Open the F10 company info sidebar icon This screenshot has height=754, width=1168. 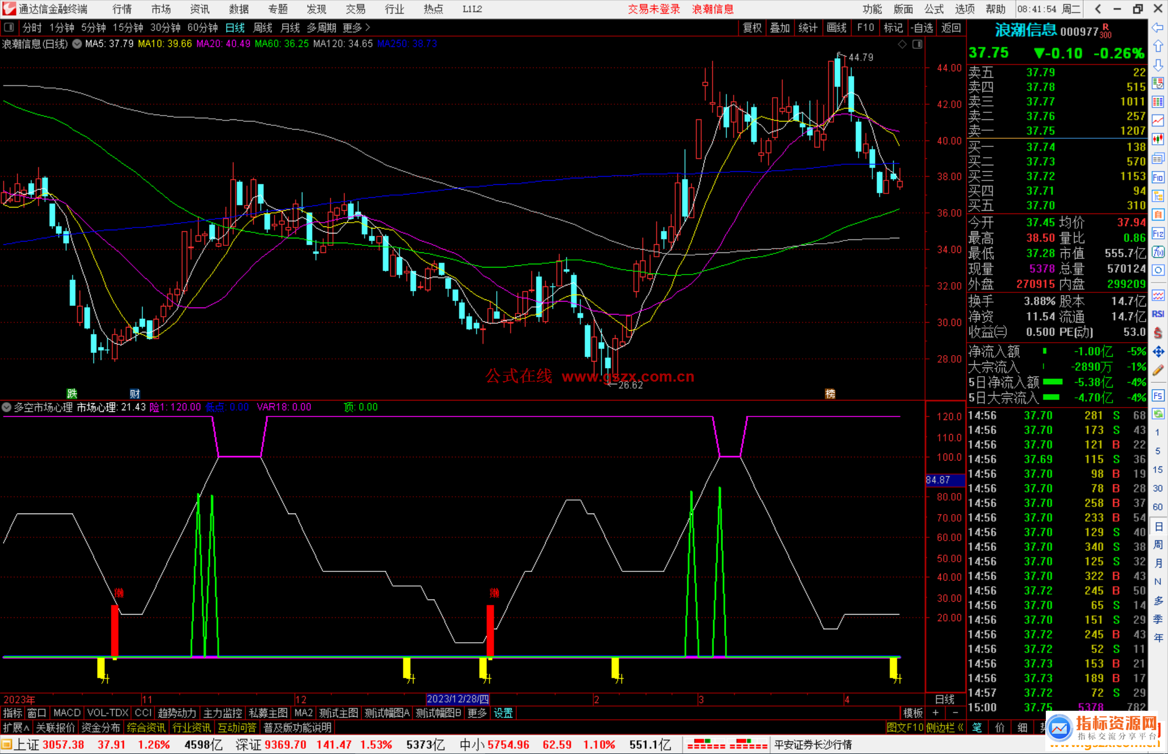pyautogui.click(x=1158, y=177)
